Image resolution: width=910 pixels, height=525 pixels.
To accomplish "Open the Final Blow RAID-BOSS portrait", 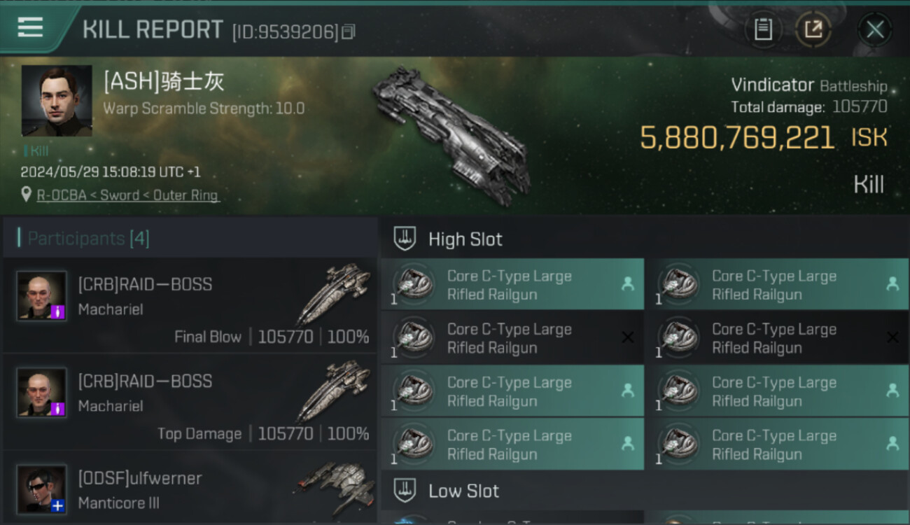I will (42, 296).
